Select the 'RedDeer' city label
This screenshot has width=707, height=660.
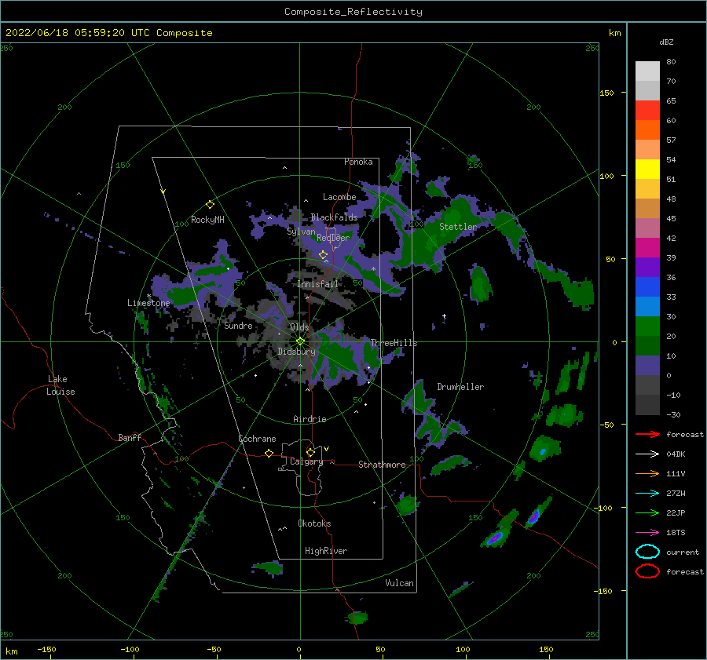pos(333,238)
